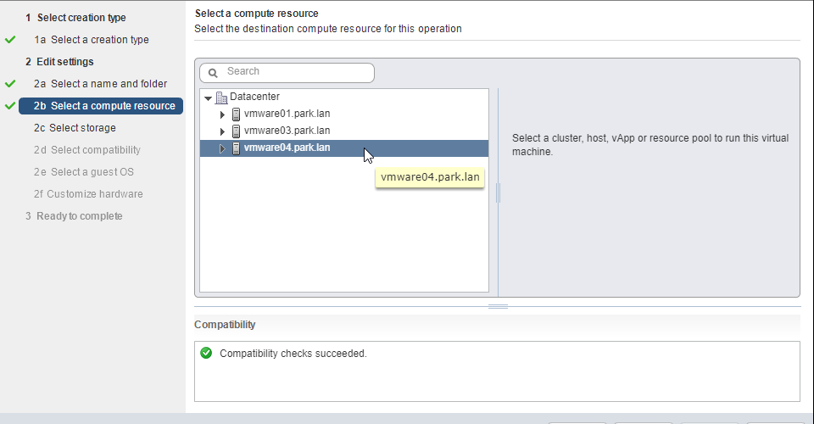Click in the Search input field
This screenshot has width=814, height=424.
pos(287,73)
